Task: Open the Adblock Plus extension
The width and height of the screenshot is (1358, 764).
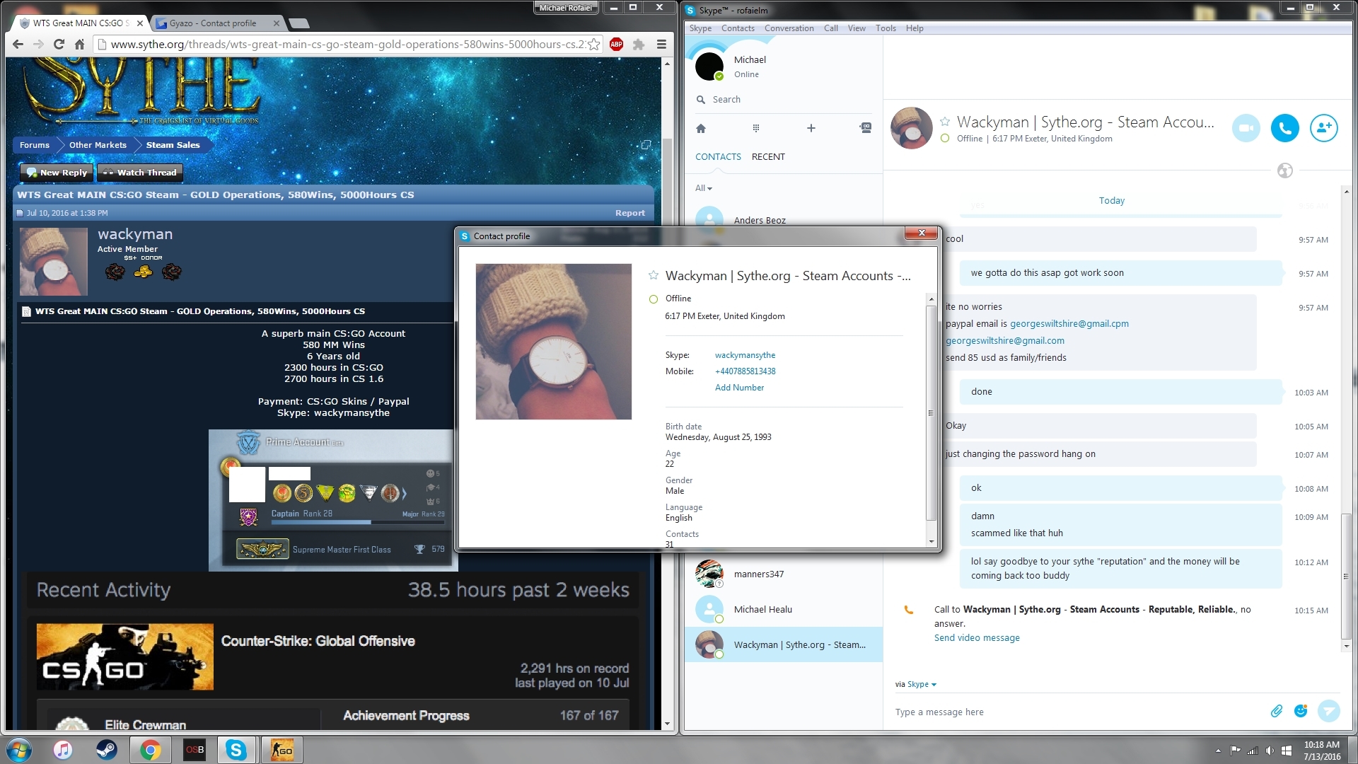Action: [x=616, y=44]
